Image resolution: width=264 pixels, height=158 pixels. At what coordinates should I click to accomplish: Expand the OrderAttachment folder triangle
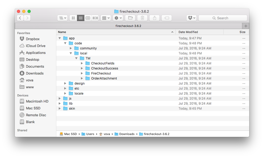click(x=82, y=78)
